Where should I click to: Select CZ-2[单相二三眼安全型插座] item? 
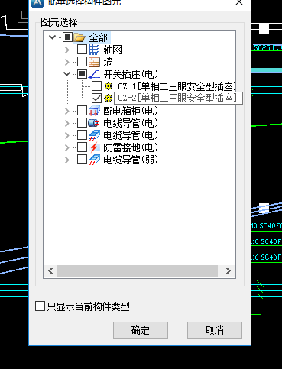[x=177, y=98]
